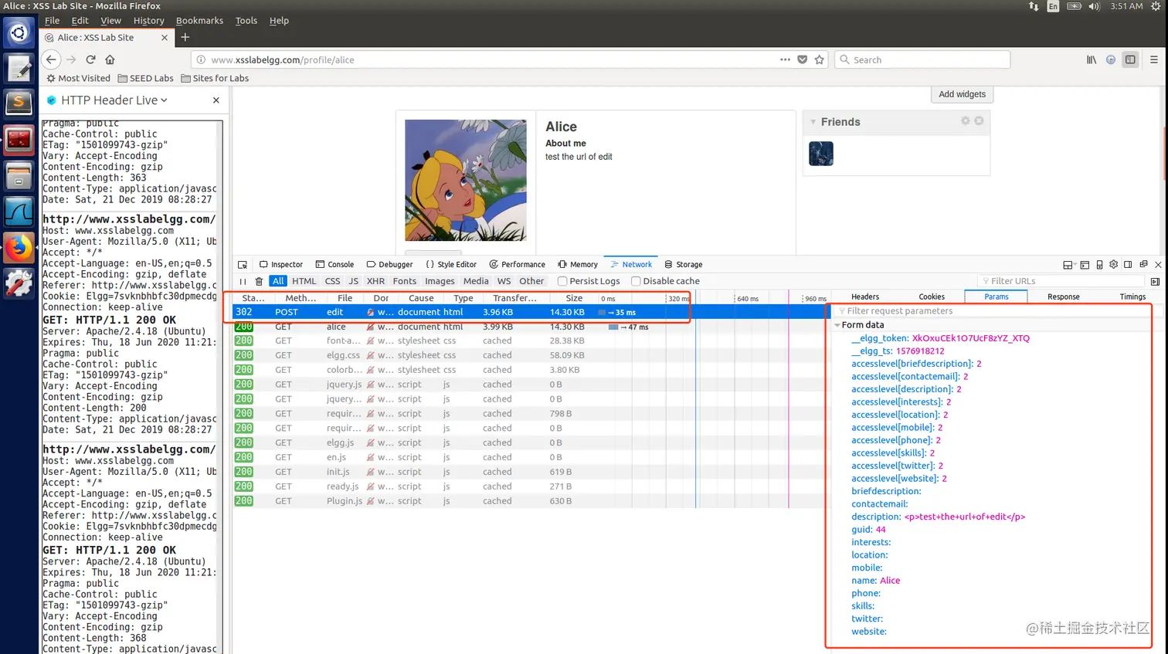Focus the Filter URLs field
This screenshot has height=654, width=1168.
(x=1062, y=281)
